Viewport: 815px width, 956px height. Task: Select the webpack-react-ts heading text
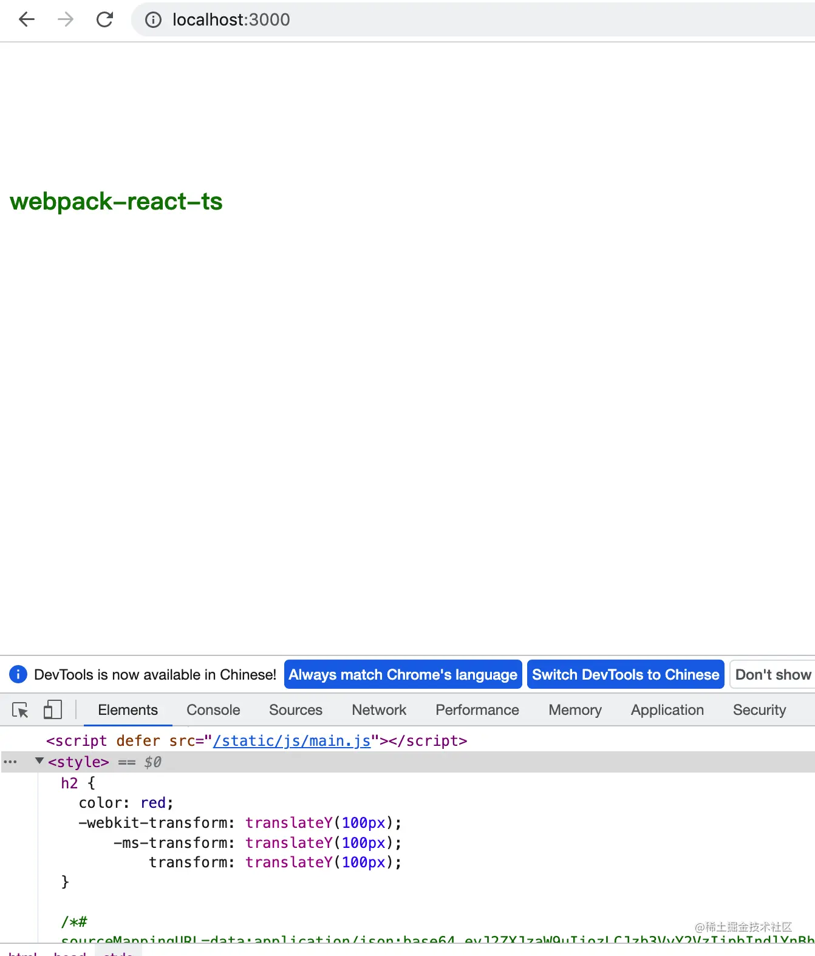(116, 201)
